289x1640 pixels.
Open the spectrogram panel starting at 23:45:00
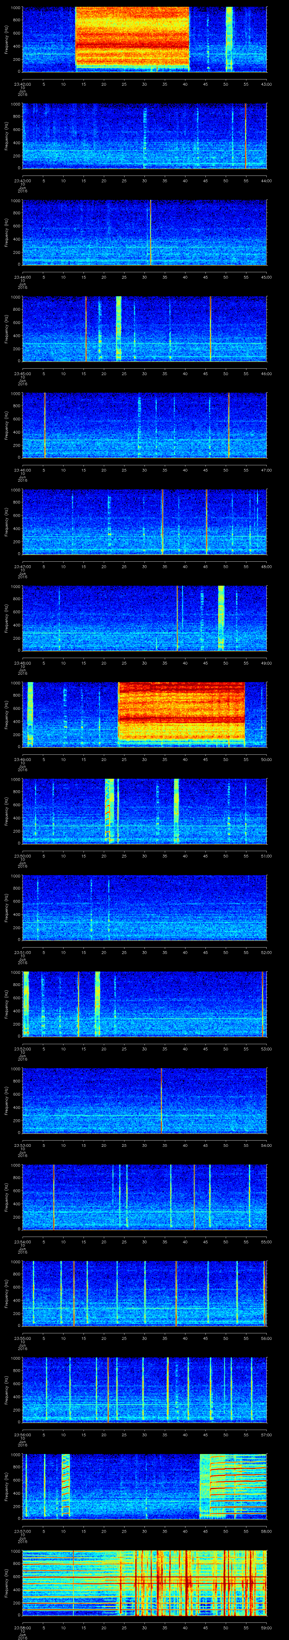144,328
